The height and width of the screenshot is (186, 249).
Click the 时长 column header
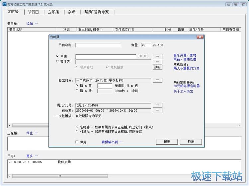(x=162, y=30)
